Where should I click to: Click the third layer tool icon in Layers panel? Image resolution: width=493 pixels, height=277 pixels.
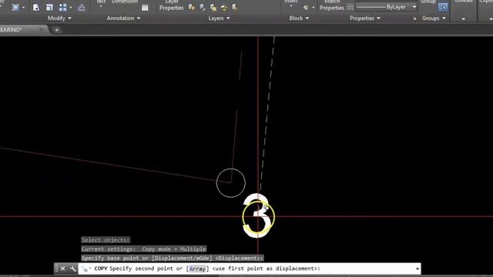tap(213, 8)
